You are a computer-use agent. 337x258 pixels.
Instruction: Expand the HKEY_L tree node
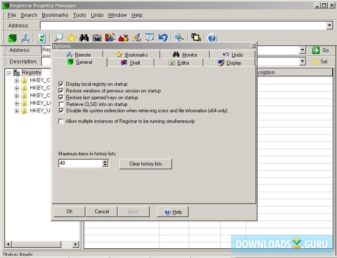pos(16,103)
